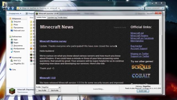The width and height of the screenshot is (177, 100).
Task: Open the Merchandise link
Action: (x=137, y=41)
